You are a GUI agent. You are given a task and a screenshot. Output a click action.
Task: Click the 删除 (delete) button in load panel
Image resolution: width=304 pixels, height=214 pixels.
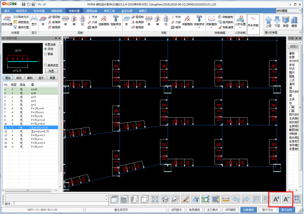coord(30,78)
